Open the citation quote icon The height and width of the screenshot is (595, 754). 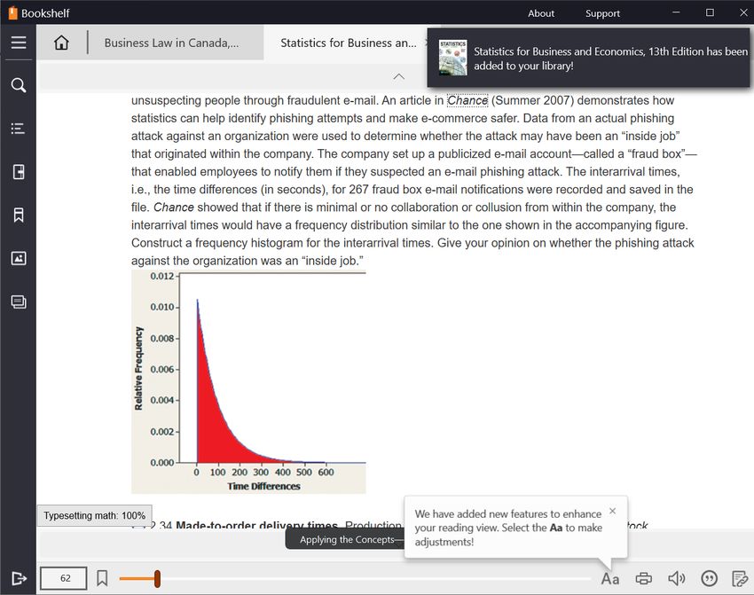click(x=709, y=579)
